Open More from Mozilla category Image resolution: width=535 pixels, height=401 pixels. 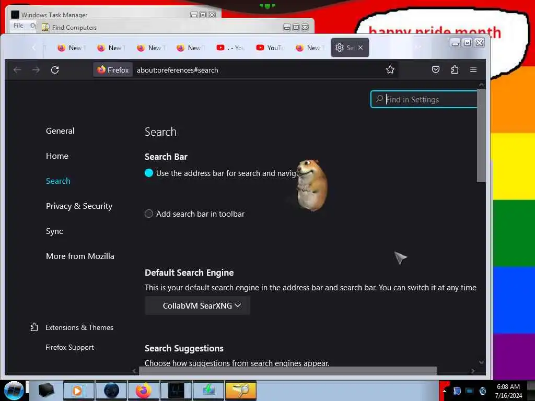click(x=80, y=256)
